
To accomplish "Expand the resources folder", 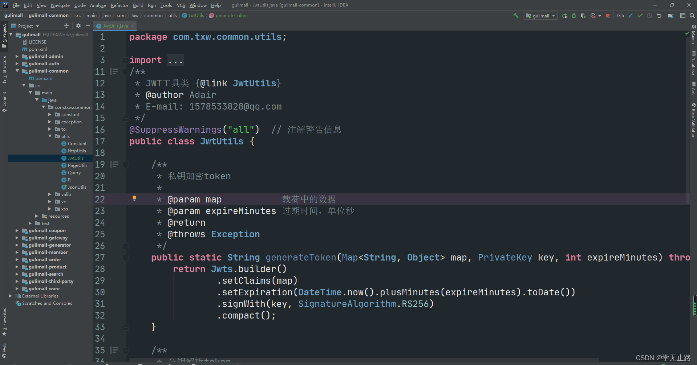I will click(37, 216).
